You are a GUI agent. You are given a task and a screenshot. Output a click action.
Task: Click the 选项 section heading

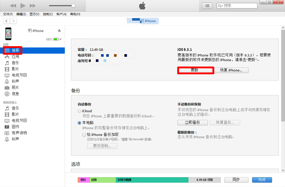click(76, 164)
